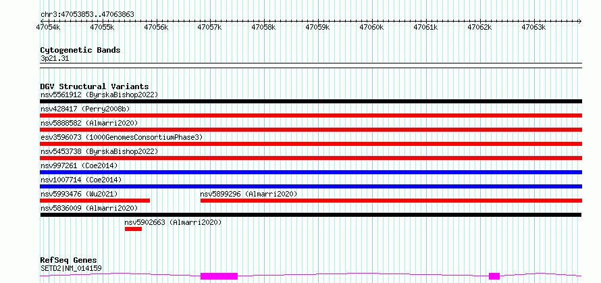Click the blue nsv997261 variant bar
The image size is (601, 283).
[311, 172]
